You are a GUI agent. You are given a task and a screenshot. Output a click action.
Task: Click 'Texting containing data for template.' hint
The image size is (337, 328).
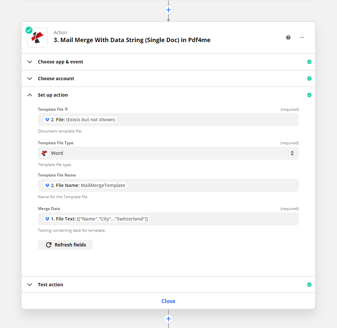(x=72, y=230)
